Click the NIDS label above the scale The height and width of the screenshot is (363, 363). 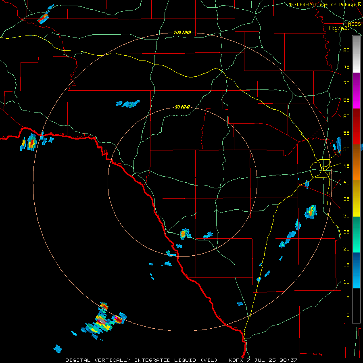354,24
